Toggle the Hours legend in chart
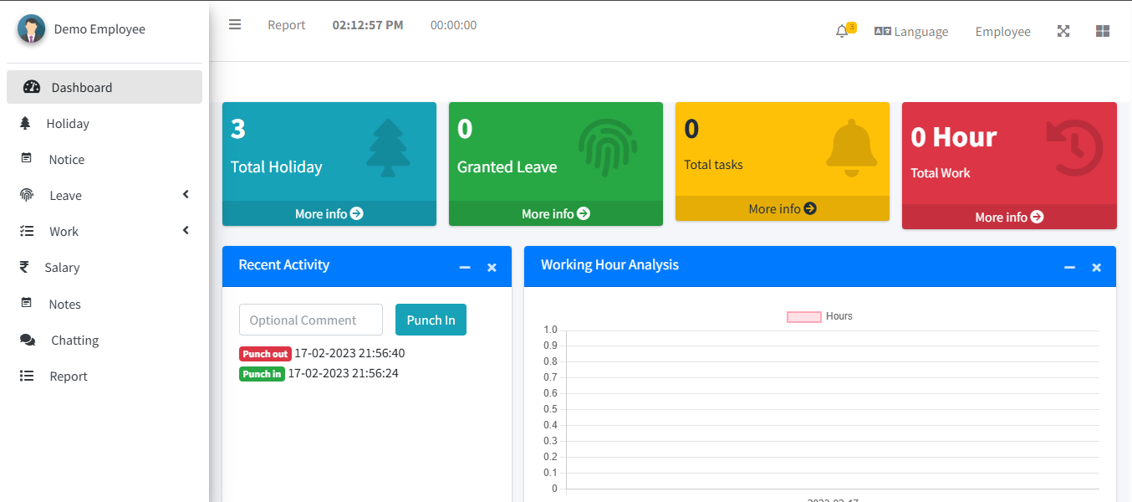Image resolution: width=1132 pixels, height=502 pixels. coord(804,316)
